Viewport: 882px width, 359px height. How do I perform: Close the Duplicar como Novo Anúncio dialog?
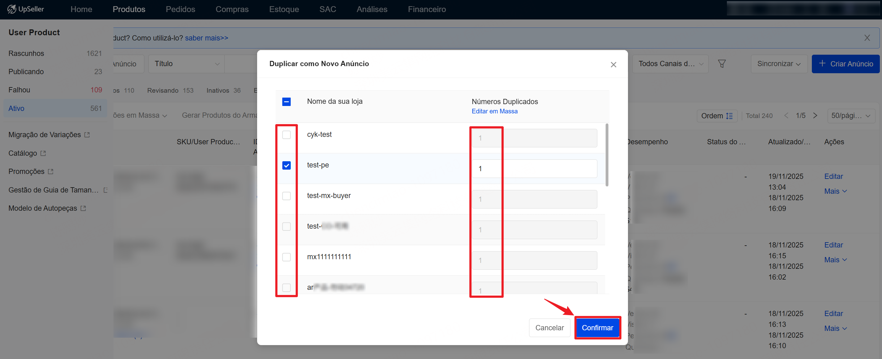(x=613, y=65)
